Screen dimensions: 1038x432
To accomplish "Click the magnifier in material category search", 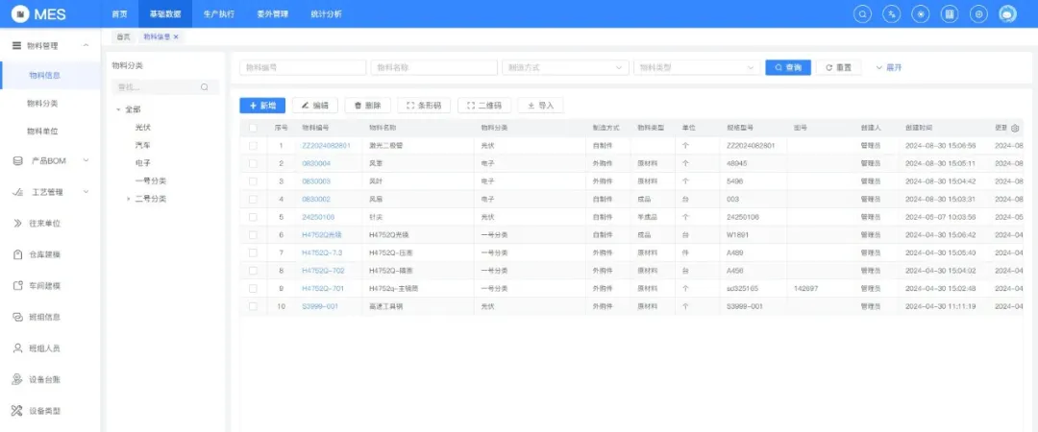I will click(x=204, y=86).
